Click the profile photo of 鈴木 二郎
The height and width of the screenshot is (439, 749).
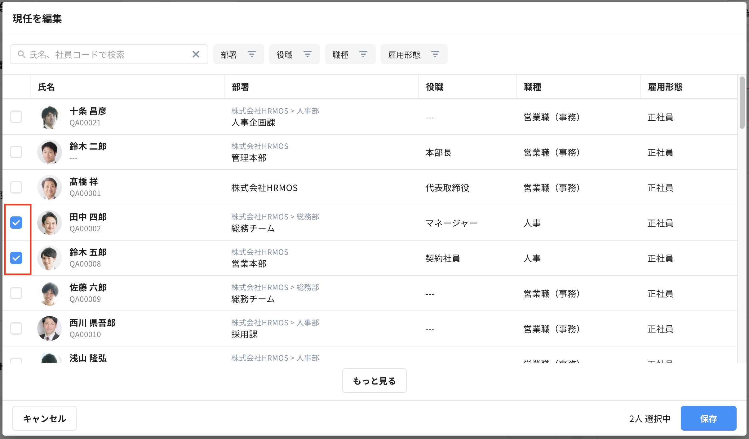pyautogui.click(x=50, y=152)
